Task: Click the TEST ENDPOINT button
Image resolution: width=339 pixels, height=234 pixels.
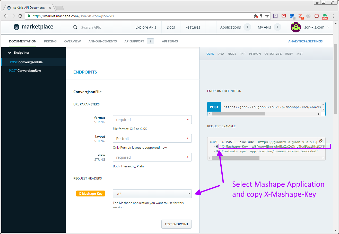Action: click(x=177, y=224)
